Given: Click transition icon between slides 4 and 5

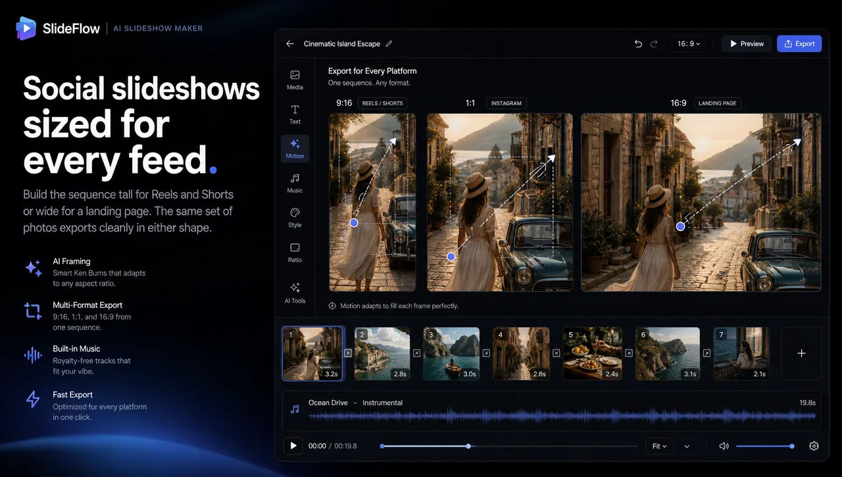Looking at the screenshot, I should click(556, 353).
